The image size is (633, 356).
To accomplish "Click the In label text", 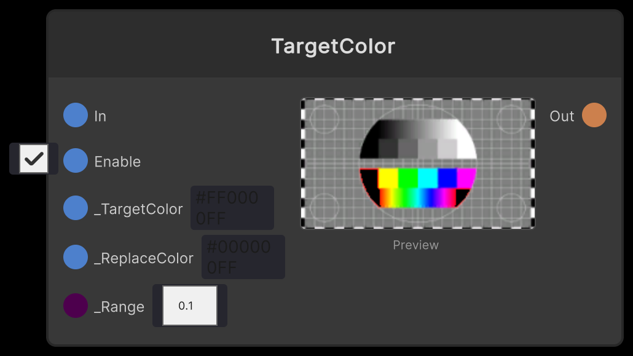I will (x=100, y=115).
